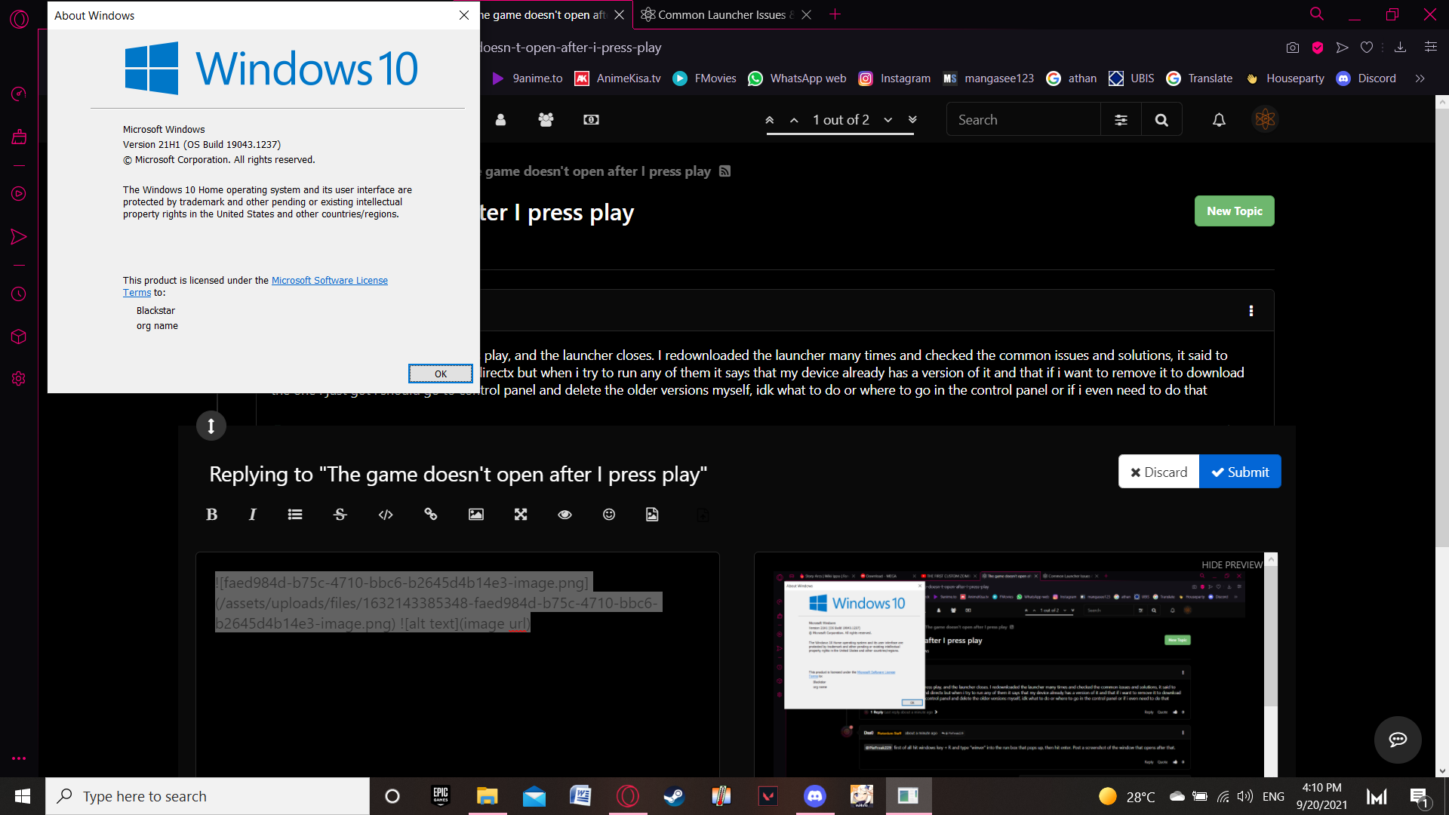Click the OK button in About Windows
This screenshot has width=1449, height=815.
pyautogui.click(x=440, y=374)
